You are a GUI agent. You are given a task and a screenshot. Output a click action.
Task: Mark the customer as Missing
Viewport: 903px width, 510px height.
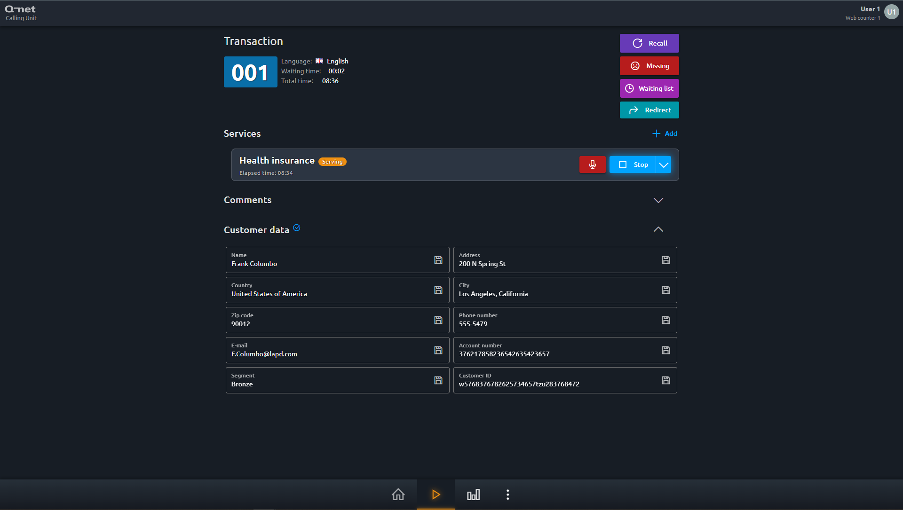click(x=650, y=66)
